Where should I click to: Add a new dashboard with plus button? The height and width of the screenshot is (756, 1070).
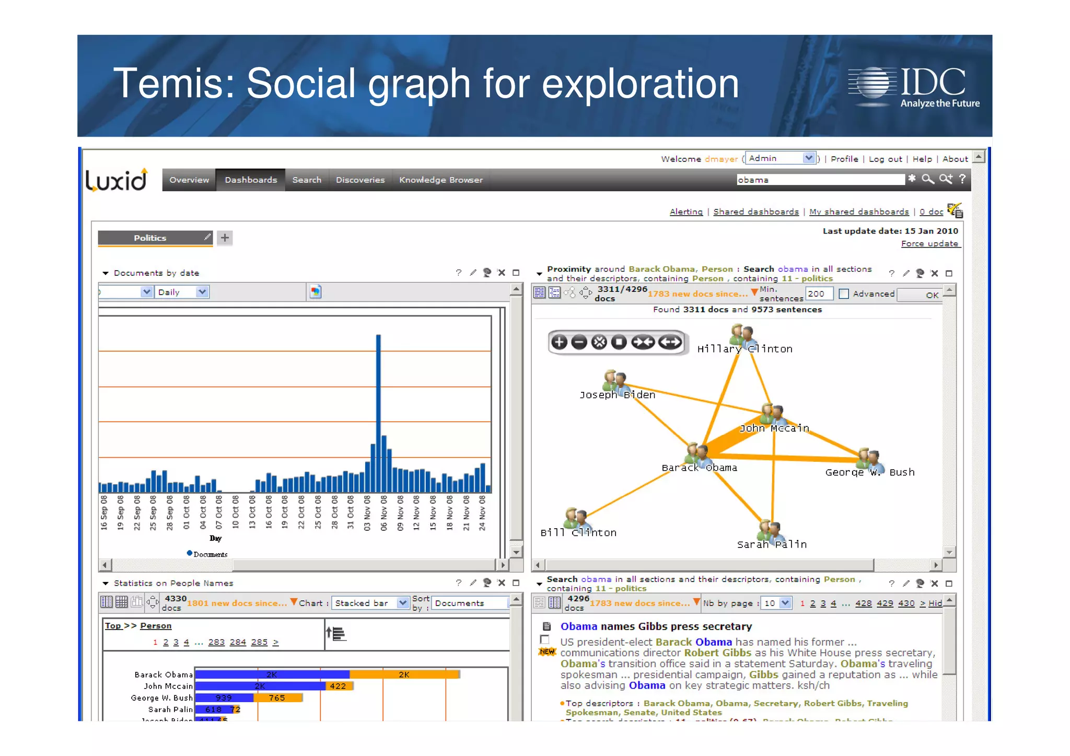pyautogui.click(x=225, y=238)
